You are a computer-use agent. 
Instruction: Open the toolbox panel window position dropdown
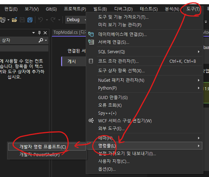[x=34, y=33]
